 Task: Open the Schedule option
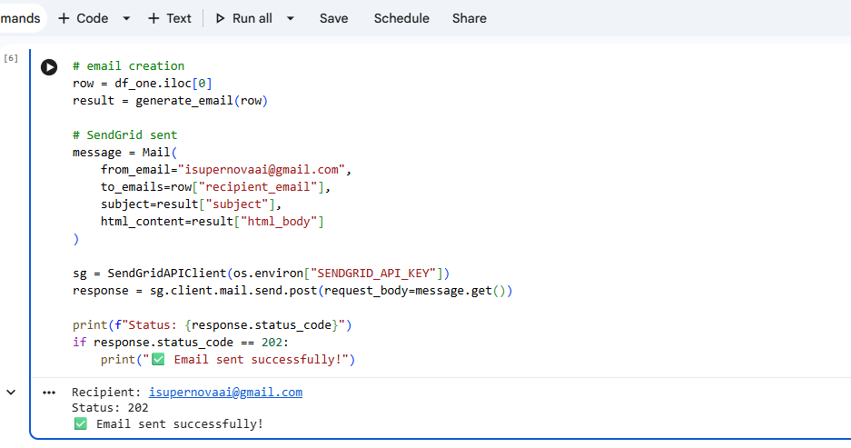[x=401, y=18]
